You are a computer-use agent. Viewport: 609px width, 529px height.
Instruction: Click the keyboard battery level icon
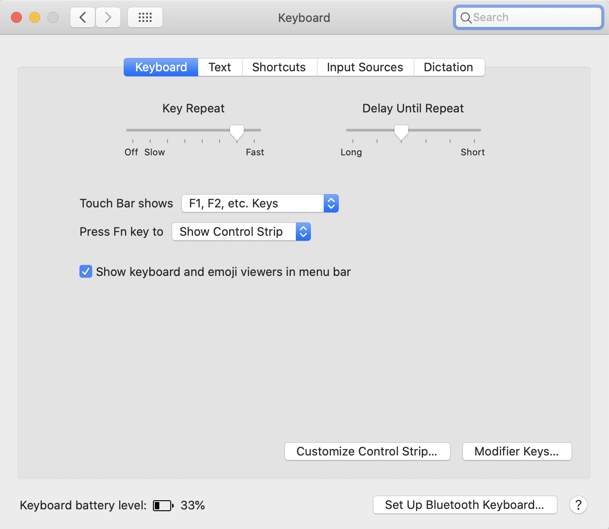click(x=163, y=505)
